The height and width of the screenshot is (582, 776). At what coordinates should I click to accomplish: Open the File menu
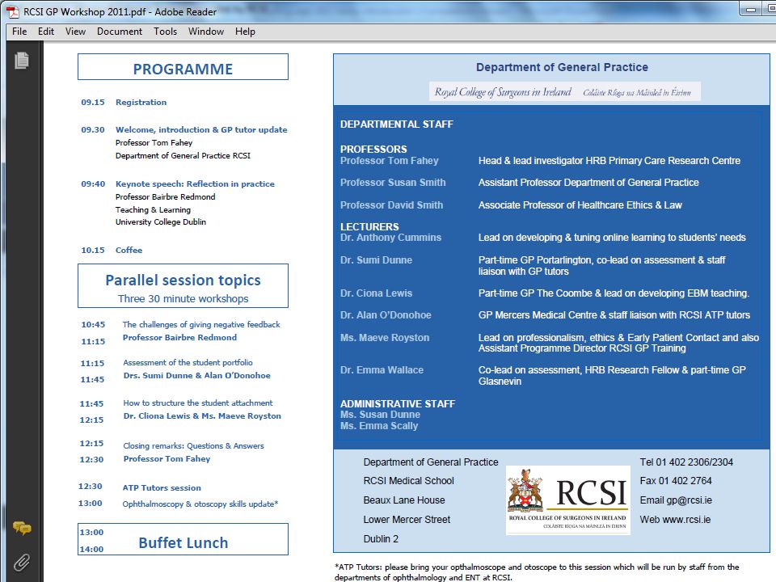point(19,32)
